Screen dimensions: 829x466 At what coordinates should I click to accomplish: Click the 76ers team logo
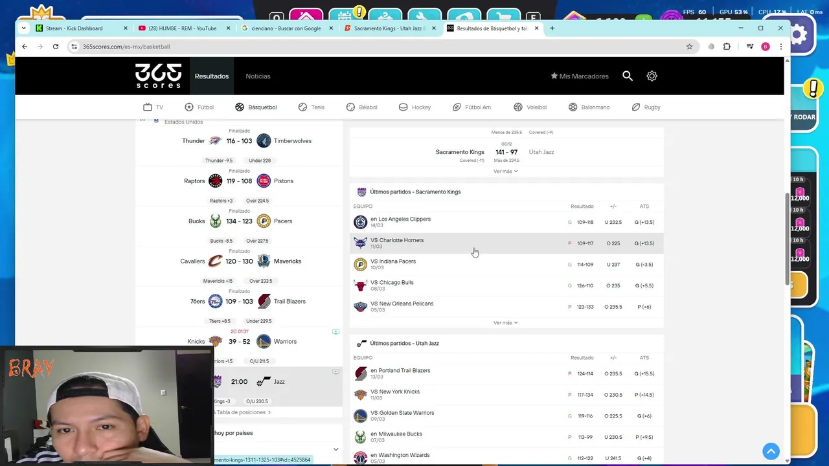(x=216, y=301)
